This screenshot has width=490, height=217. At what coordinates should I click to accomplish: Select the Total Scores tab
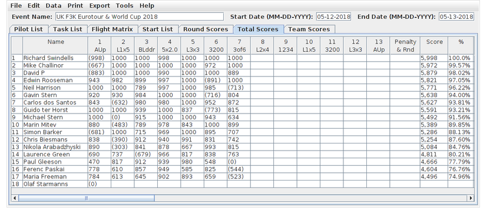coord(258,29)
